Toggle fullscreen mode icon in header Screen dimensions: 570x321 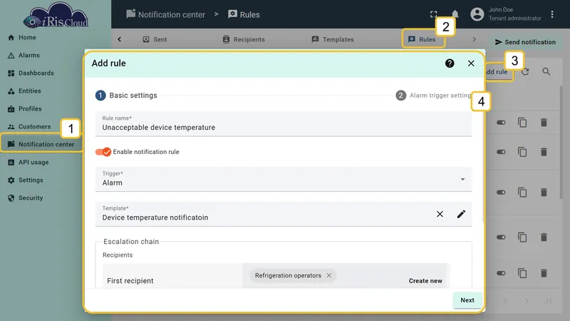click(433, 14)
